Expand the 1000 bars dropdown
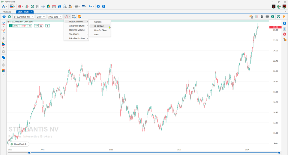 pos(55,17)
